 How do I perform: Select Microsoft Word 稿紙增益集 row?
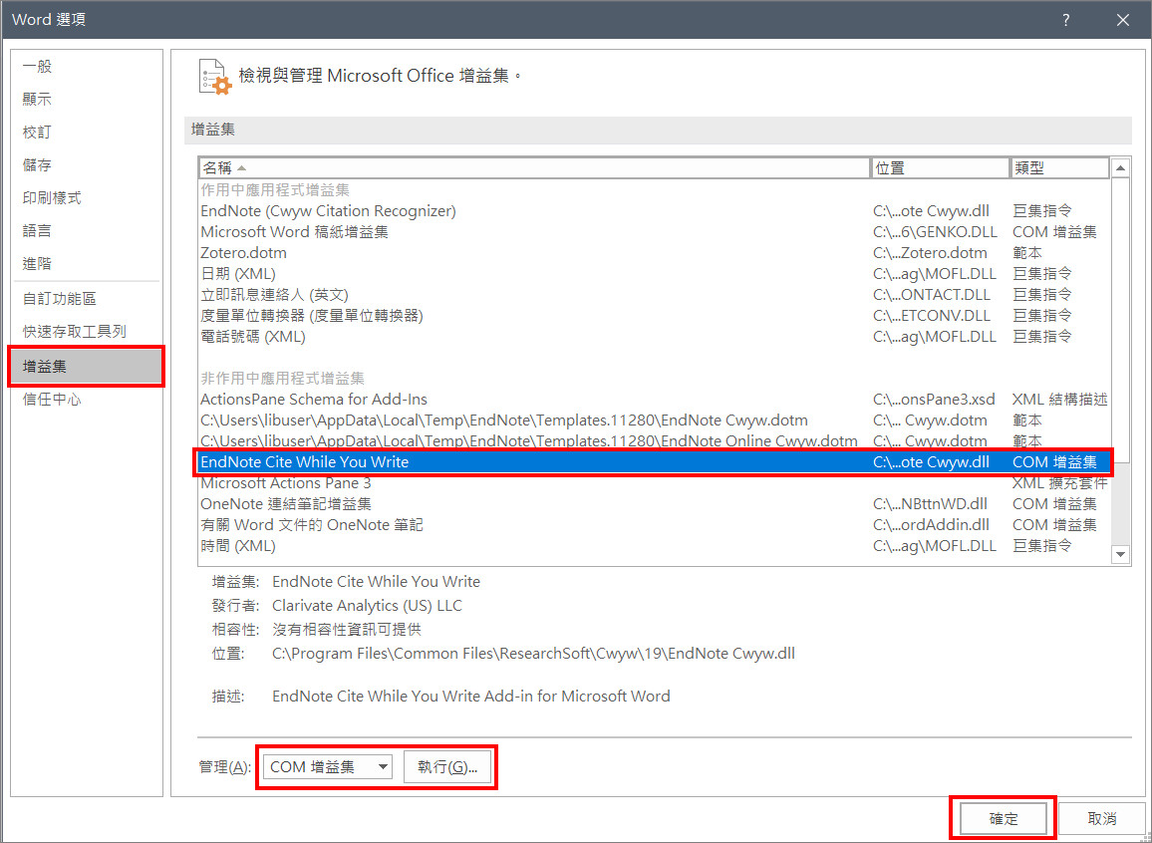click(x=655, y=232)
